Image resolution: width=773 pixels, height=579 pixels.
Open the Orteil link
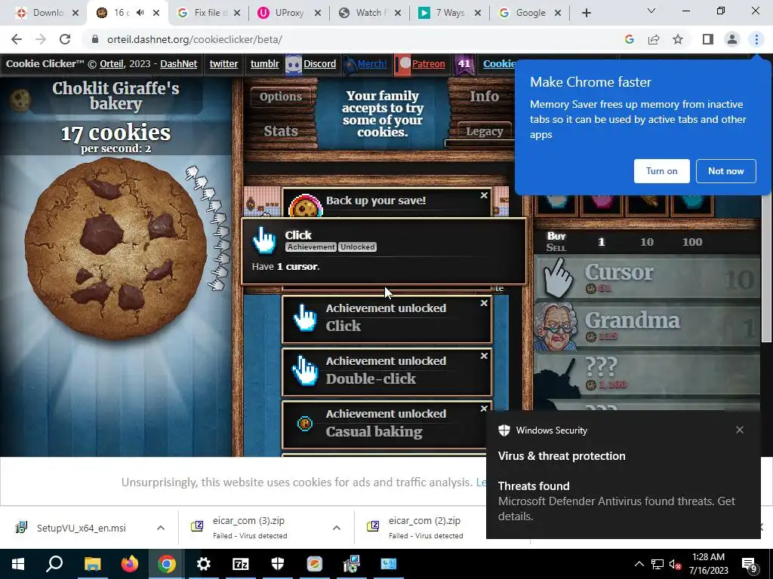112,64
